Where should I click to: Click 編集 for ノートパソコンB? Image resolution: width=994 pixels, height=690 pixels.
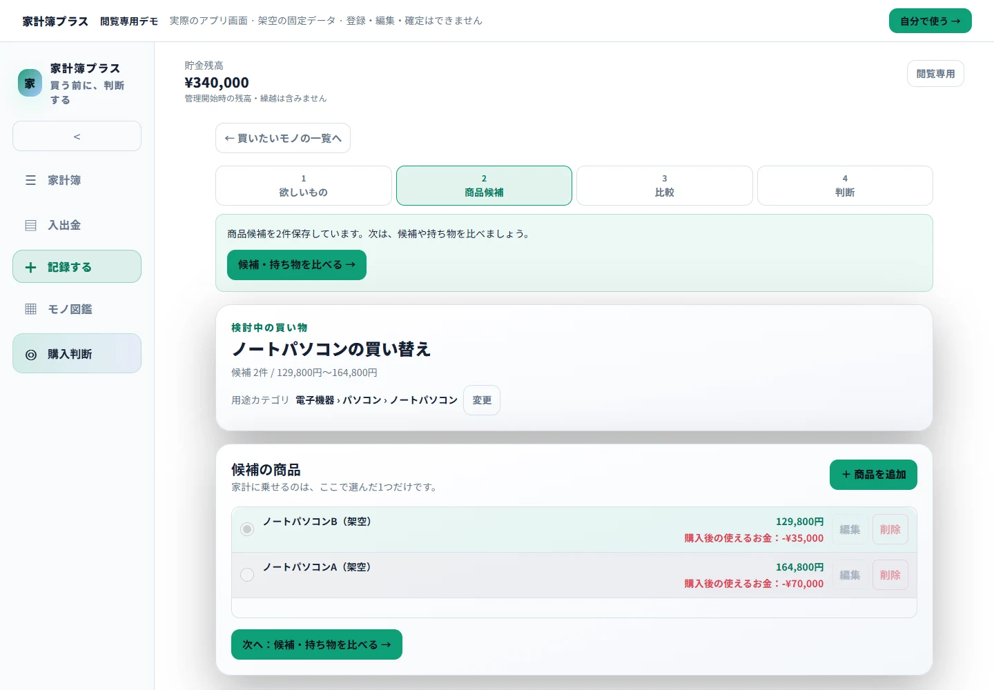point(850,529)
